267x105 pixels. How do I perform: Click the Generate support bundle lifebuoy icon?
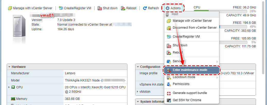pos(169,93)
